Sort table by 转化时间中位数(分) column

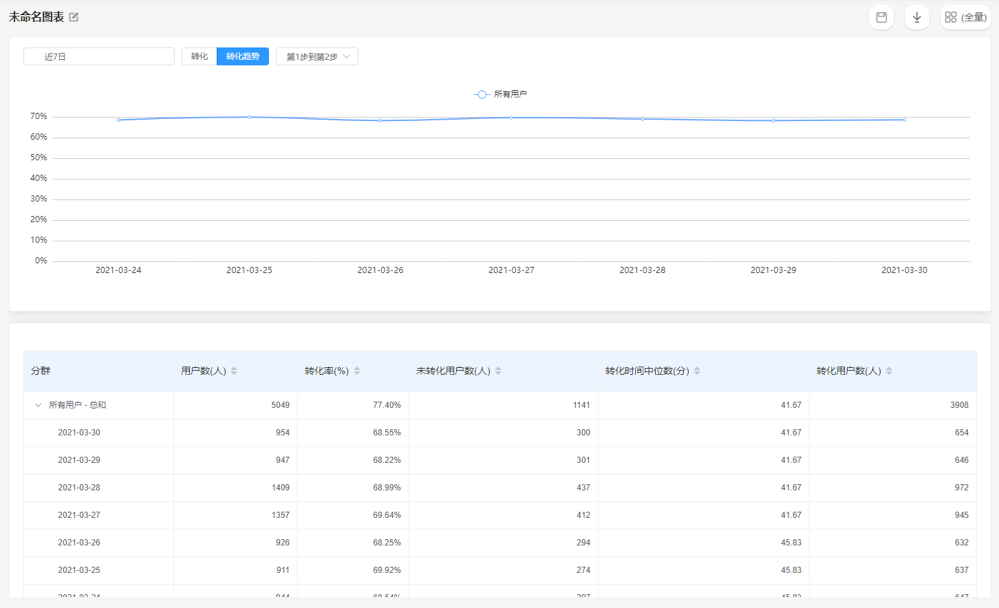click(697, 371)
